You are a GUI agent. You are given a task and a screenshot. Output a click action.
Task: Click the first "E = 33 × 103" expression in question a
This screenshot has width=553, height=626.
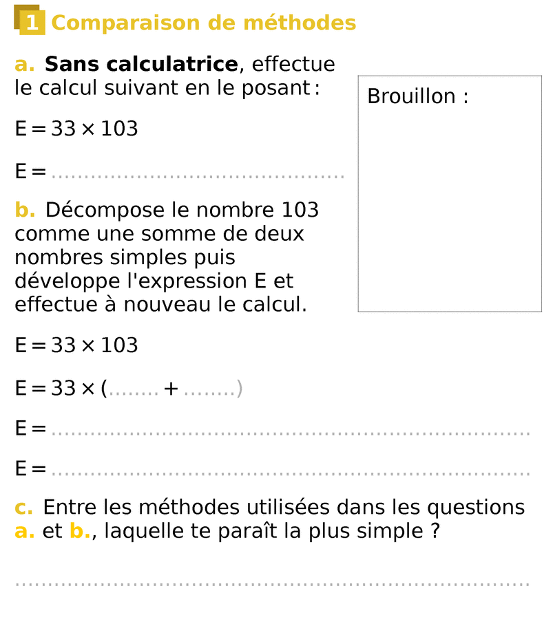click(76, 129)
